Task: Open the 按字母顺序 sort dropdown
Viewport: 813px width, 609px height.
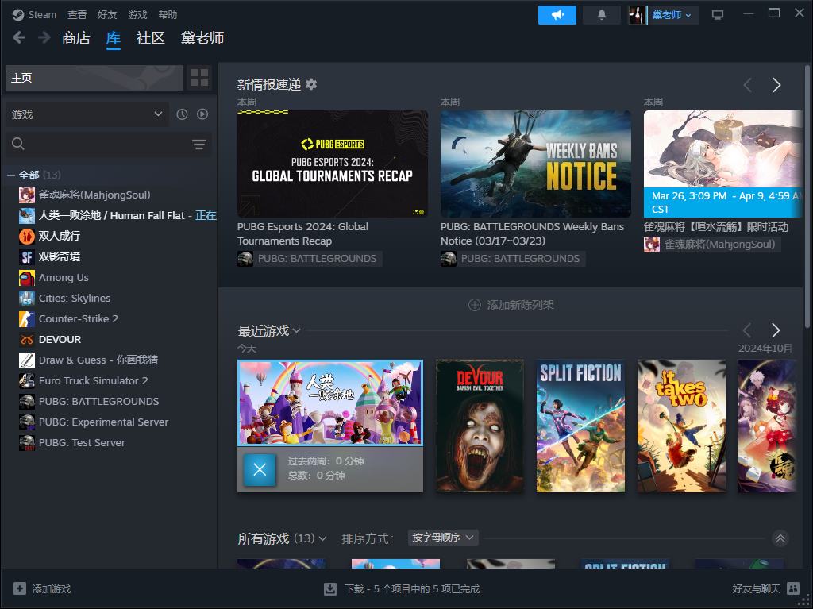Action: [443, 538]
